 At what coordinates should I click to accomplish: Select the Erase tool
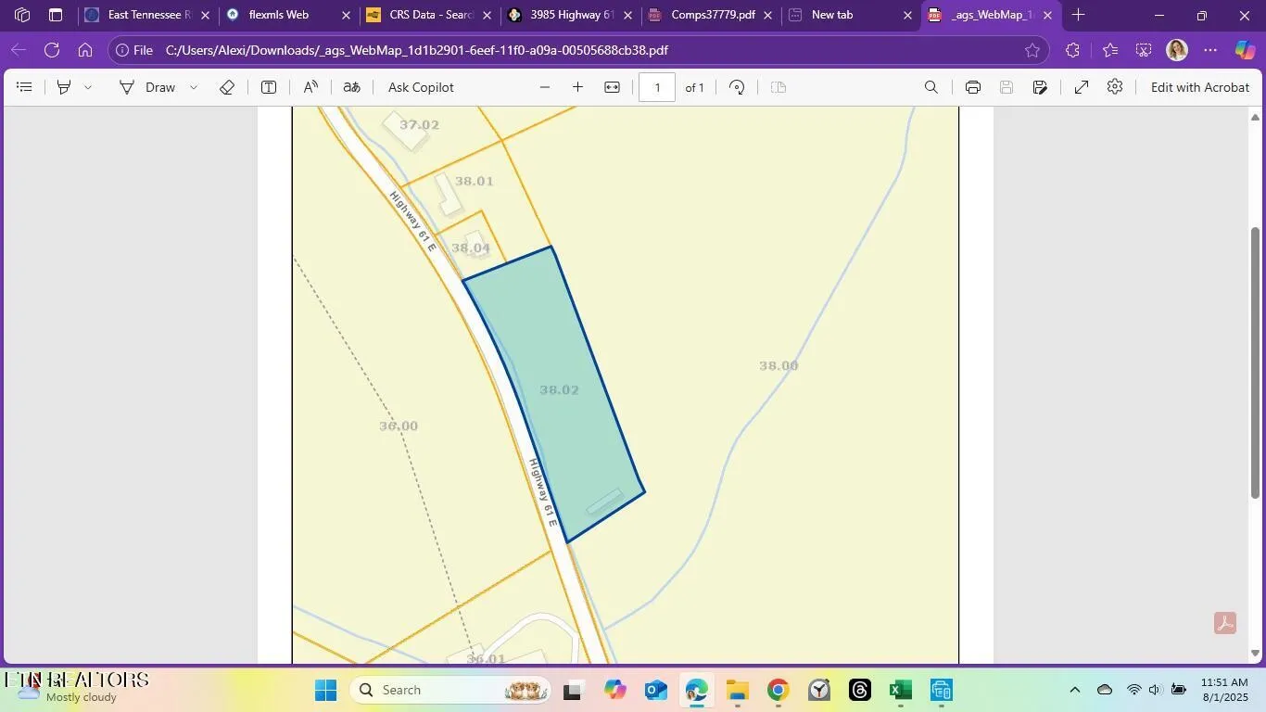pos(227,87)
